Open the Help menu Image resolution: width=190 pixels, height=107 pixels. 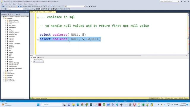click(x=36, y=4)
